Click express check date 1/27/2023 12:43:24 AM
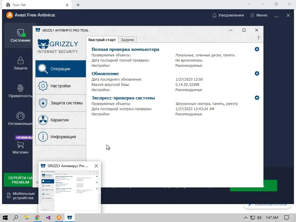 pyautogui.click(x=195, y=109)
